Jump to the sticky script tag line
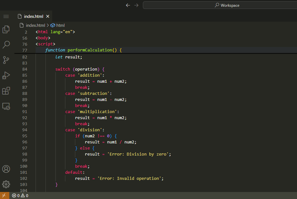Viewport: 297px width, 199px height. point(45,44)
